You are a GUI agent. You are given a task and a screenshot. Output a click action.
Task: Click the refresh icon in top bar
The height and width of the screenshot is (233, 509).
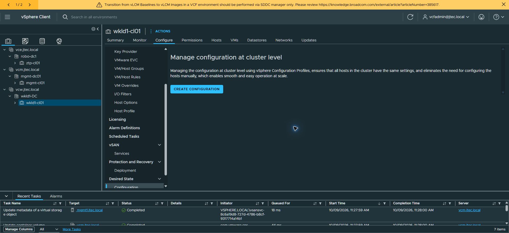tap(410, 17)
